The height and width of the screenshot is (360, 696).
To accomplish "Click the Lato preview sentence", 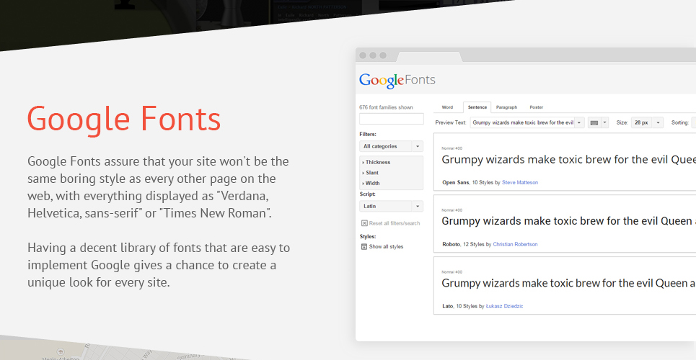I will point(568,283).
